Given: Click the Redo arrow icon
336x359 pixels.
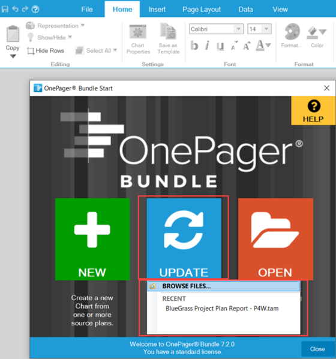Looking at the screenshot, I should pos(25,9).
